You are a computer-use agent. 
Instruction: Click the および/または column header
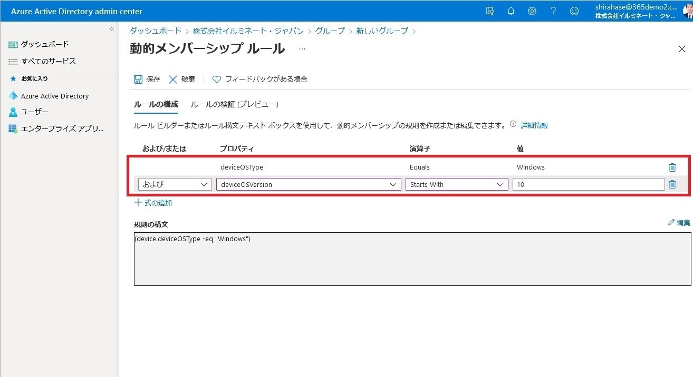(164, 148)
